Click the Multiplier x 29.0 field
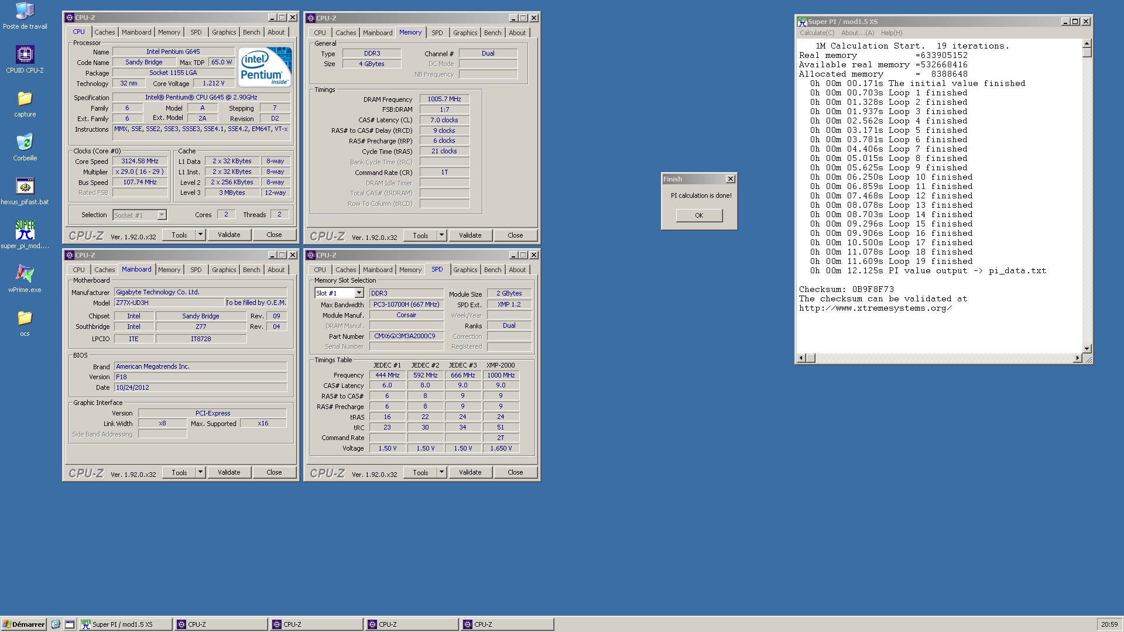The width and height of the screenshot is (1124, 632). 140,171
